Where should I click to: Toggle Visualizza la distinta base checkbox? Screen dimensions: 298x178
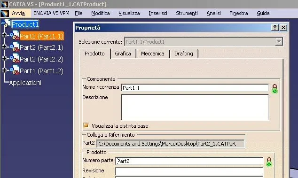(86, 125)
